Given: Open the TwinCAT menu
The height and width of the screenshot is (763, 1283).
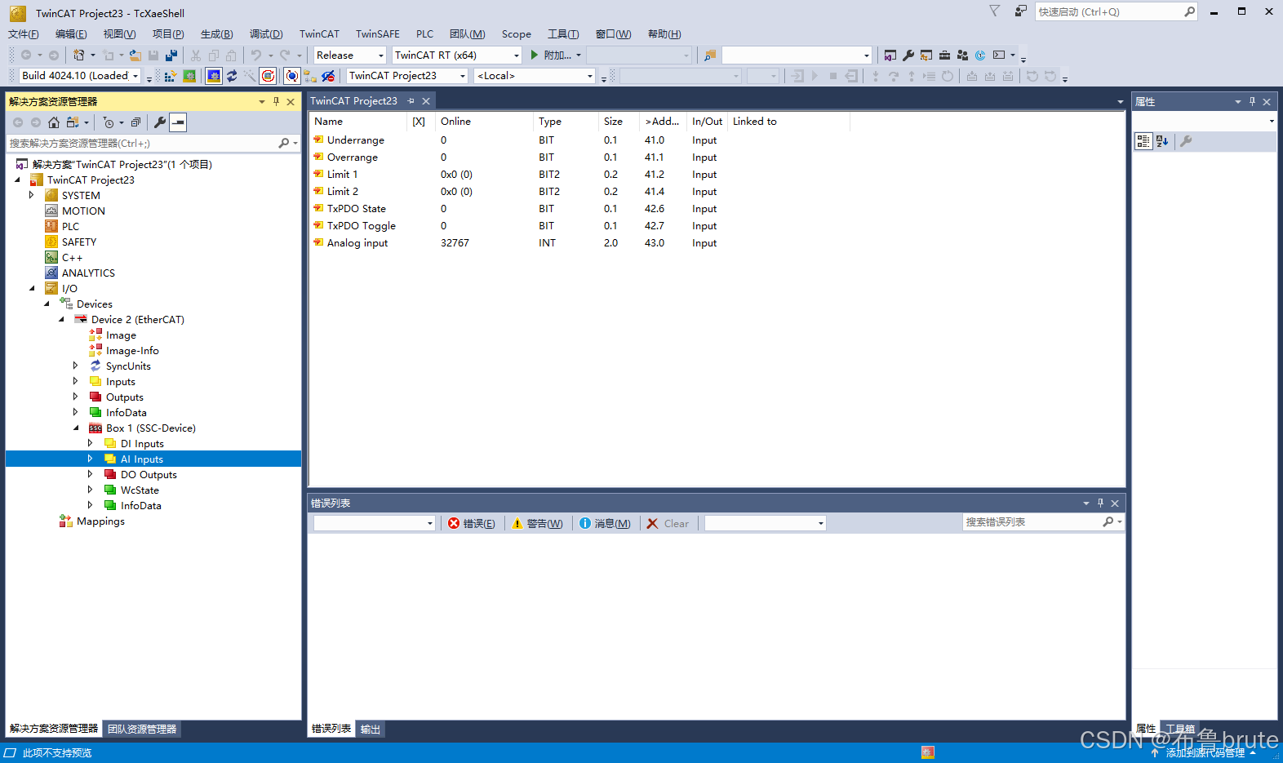Looking at the screenshot, I should [x=319, y=34].
